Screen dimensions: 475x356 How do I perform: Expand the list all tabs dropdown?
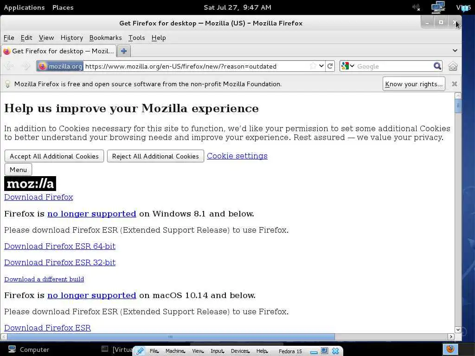pyautogui.click(x=455, y=51)
